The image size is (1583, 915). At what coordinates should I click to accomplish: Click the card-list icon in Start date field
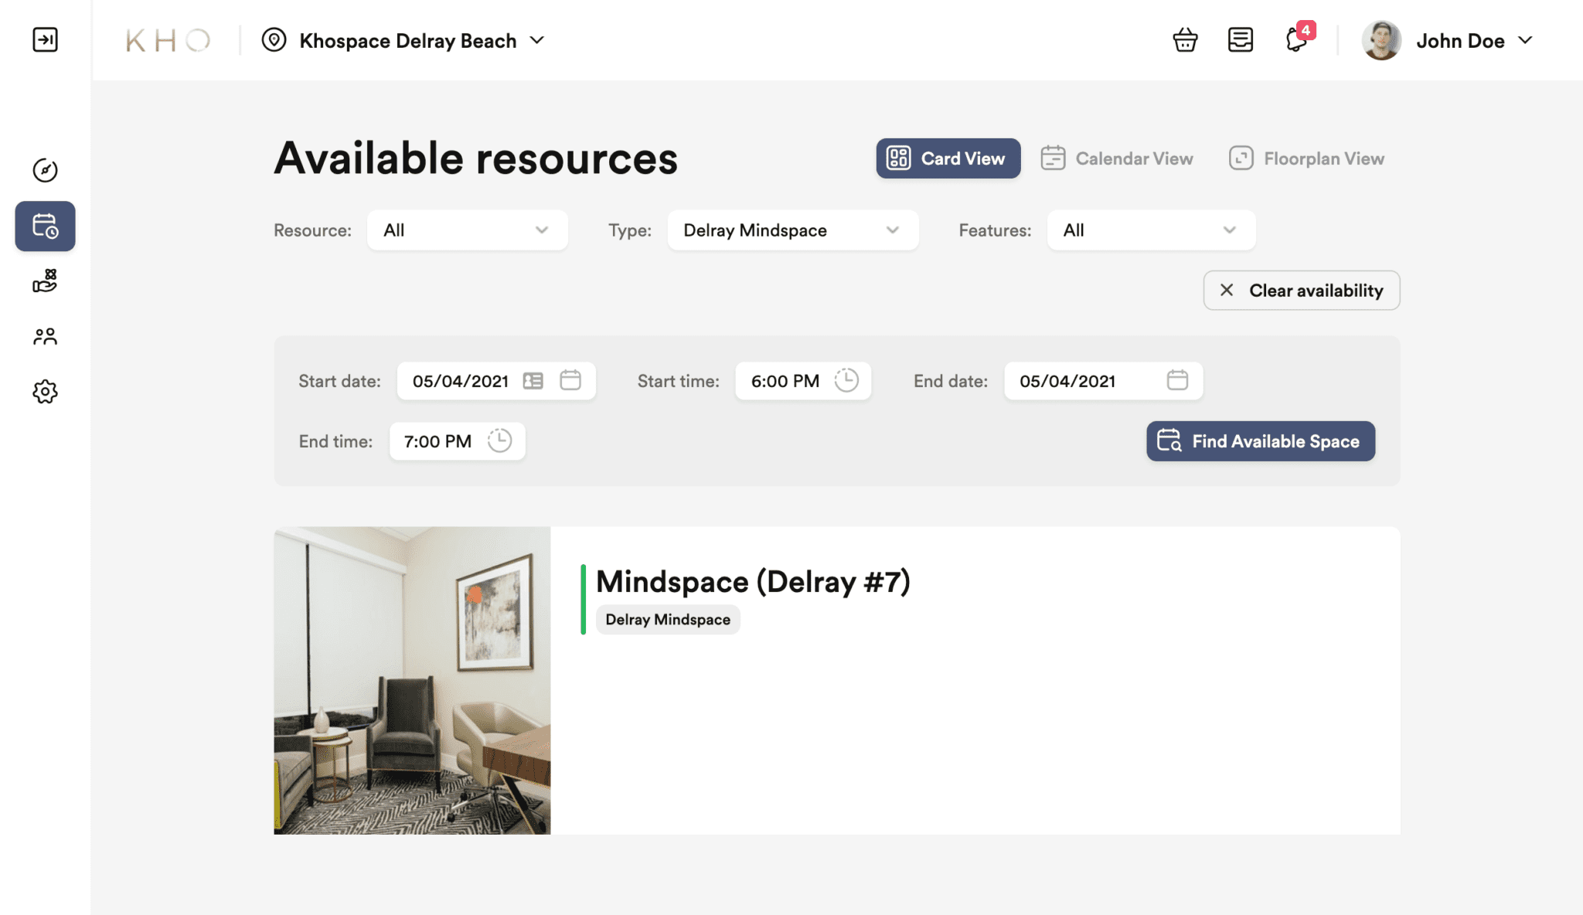533,381
